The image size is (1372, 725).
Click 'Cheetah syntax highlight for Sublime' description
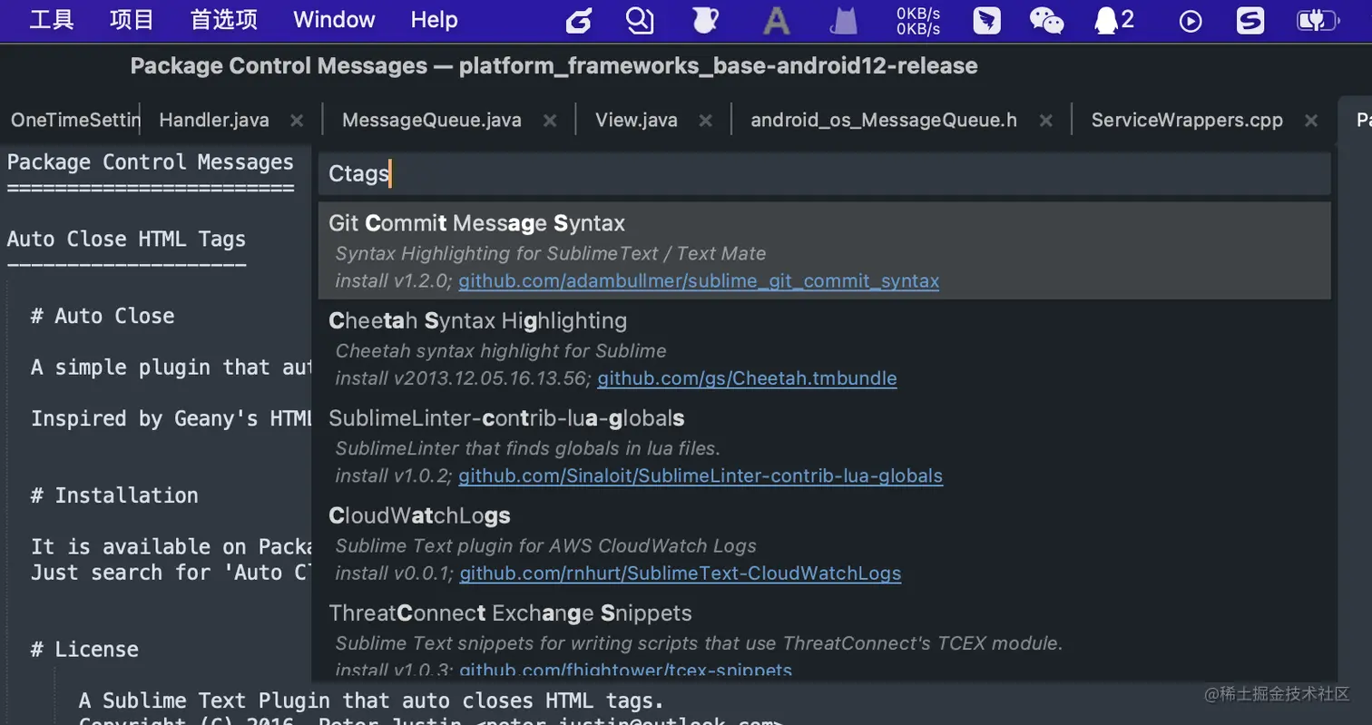click(x=501, y=350)
